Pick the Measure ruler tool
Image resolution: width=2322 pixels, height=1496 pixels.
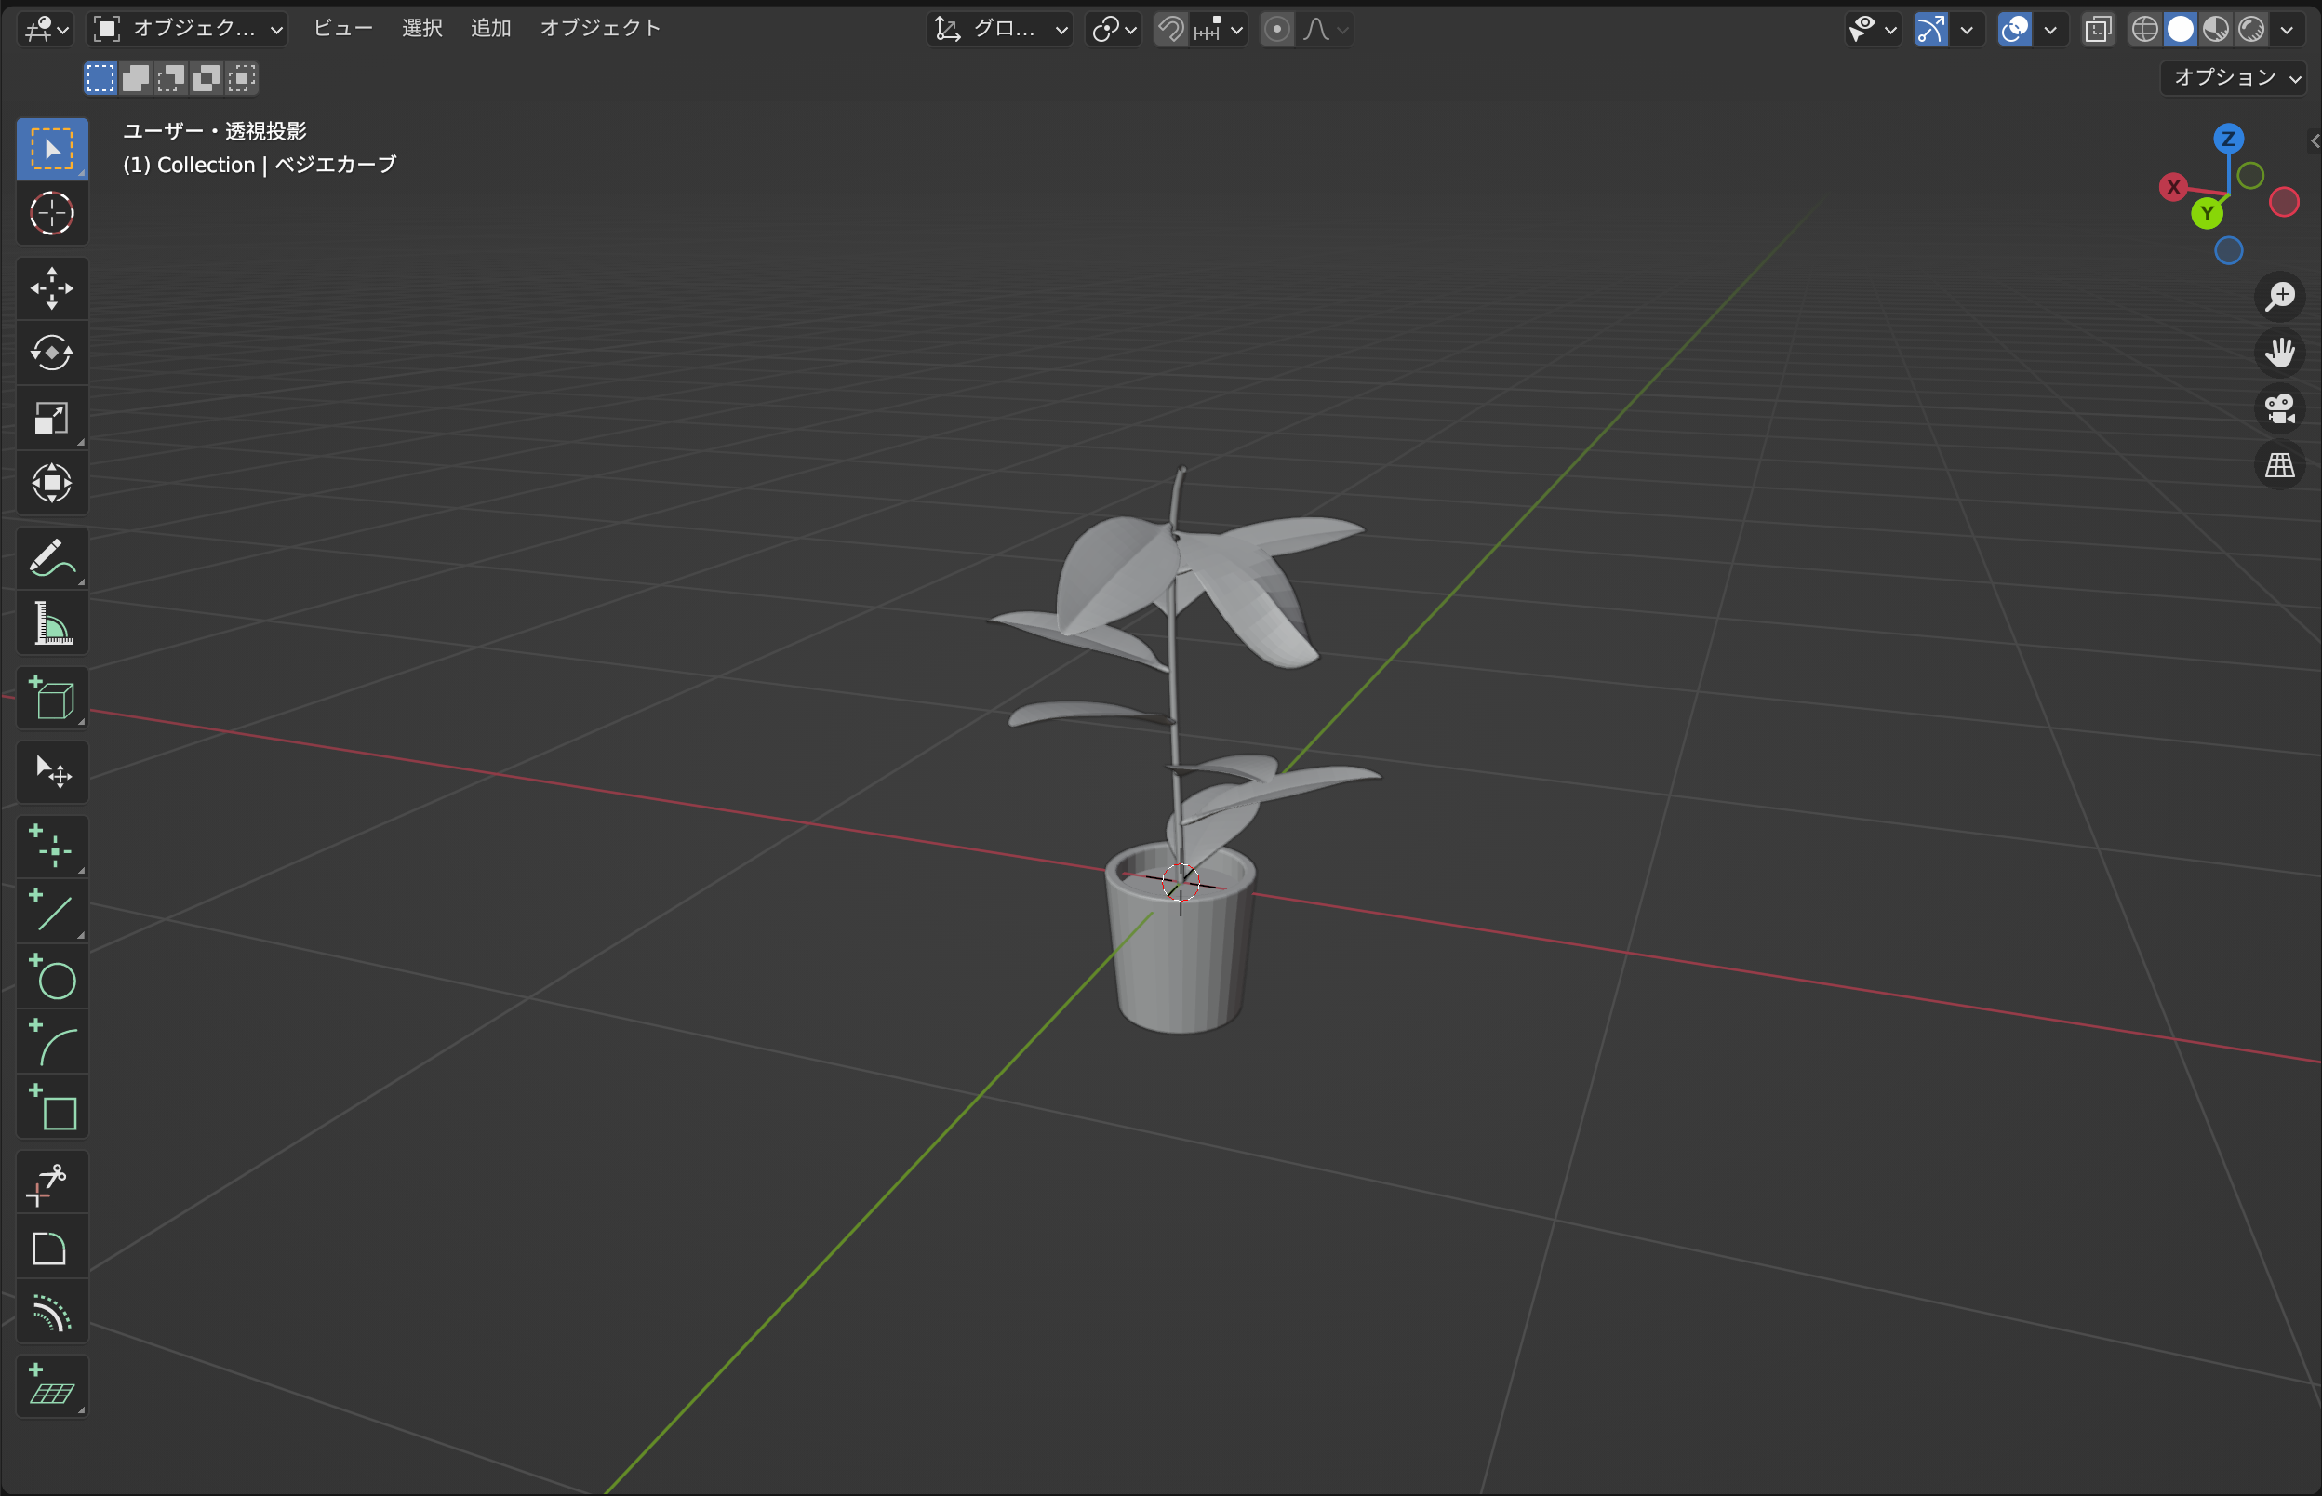pyautogui.click(x=52, y=623)
